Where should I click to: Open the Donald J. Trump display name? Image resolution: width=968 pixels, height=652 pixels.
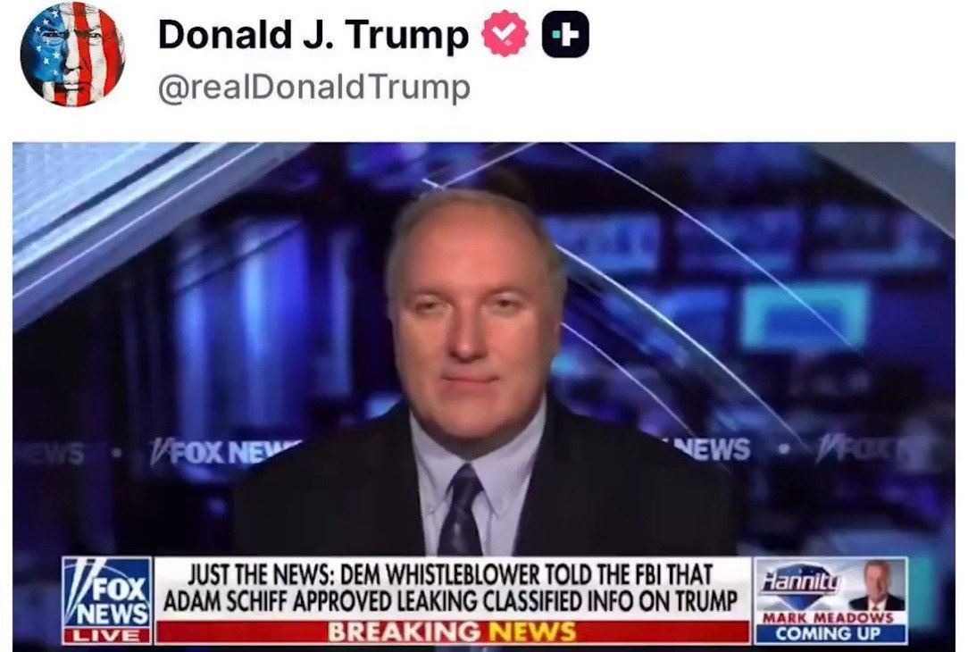pos(313,35)
